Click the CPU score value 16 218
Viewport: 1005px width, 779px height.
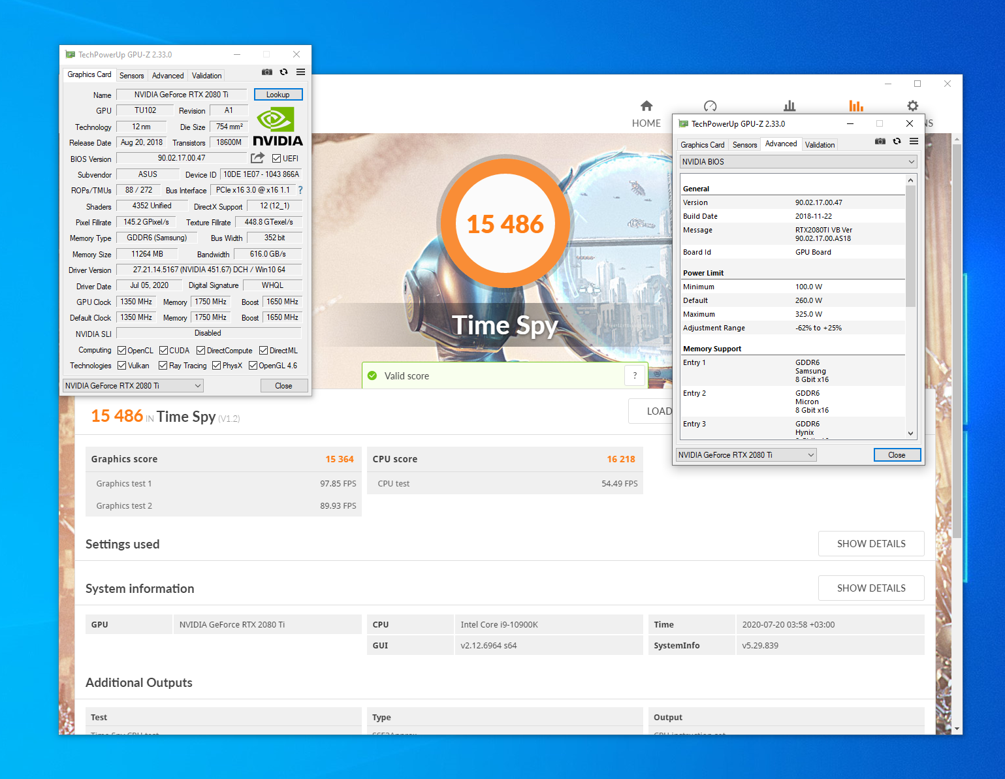pos(621,459)
